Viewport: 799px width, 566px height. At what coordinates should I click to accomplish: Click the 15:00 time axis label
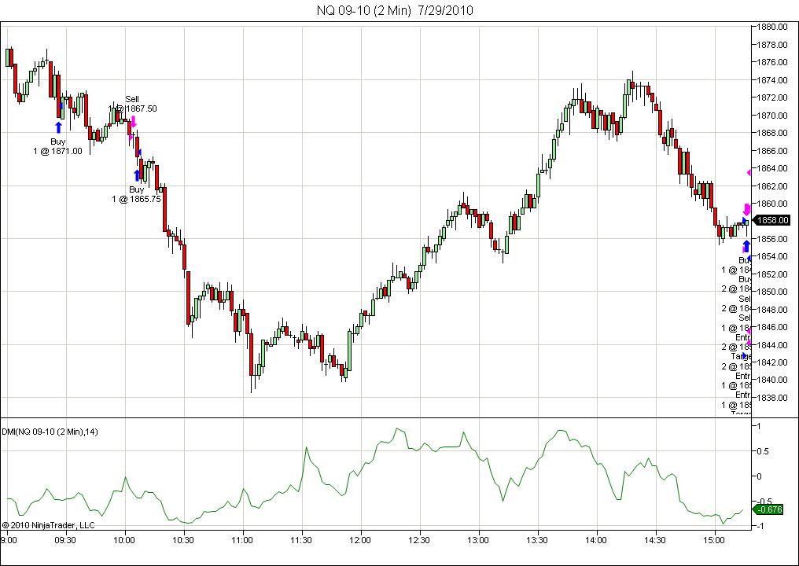pyautogui.click(x=714, y=540)
